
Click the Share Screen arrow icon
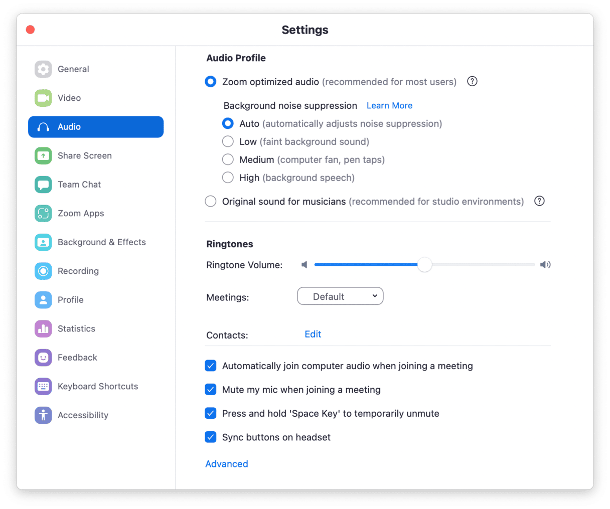click(43, 155)
